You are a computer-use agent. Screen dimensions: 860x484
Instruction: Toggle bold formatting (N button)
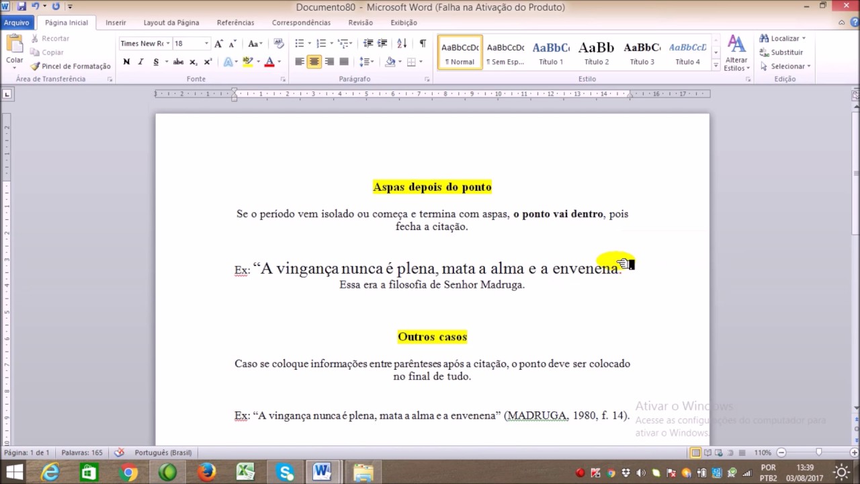126,62
